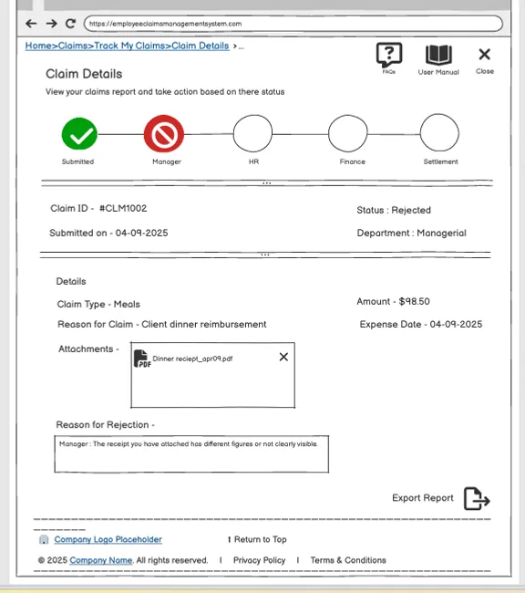Close the Claim Details page
525x593 pixels.
tap(485, 55)
